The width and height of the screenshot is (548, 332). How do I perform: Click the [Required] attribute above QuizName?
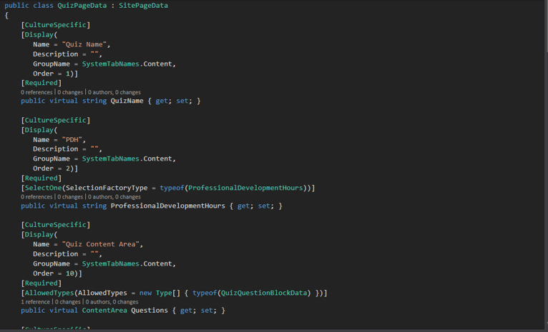(x=41, y=83)
